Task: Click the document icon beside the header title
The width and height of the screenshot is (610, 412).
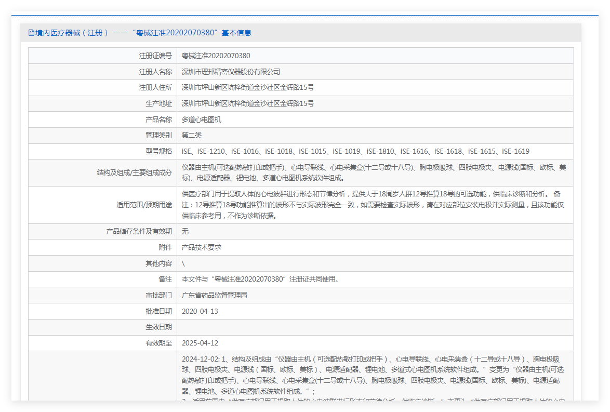Action: point(32,33)
